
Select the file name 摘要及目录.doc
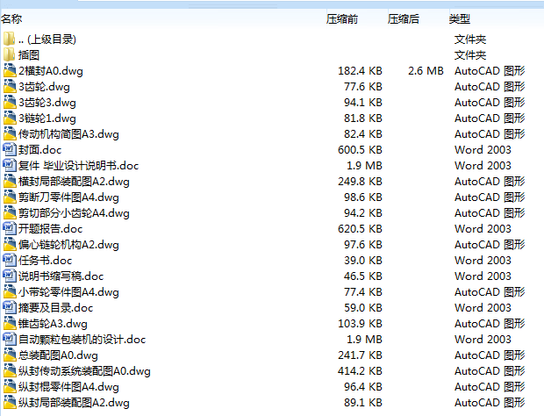coord(56,308)
